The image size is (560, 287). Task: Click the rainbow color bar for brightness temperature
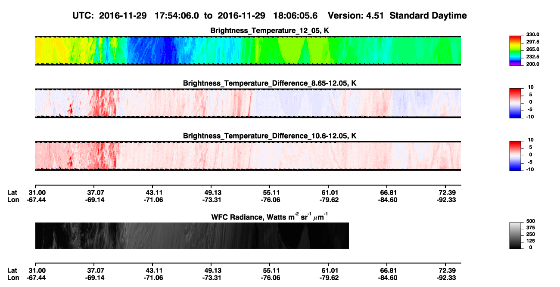516,51
